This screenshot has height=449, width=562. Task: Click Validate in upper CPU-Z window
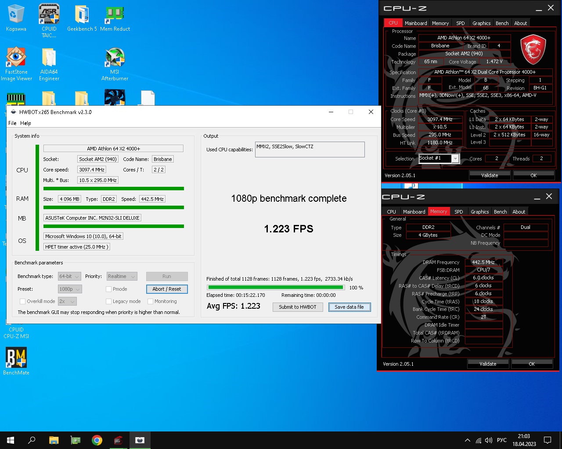(490, 175)
